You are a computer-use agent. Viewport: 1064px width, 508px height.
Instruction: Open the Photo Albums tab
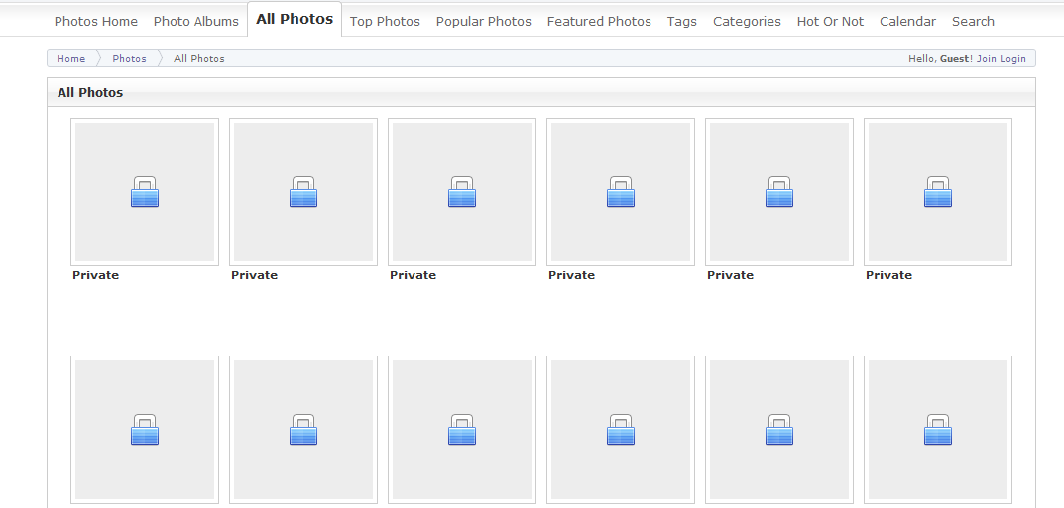click(x=196, y=22)
